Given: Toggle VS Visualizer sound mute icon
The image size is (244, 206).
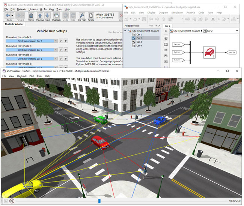Looking at the screenshot, I should coord(12,201).
